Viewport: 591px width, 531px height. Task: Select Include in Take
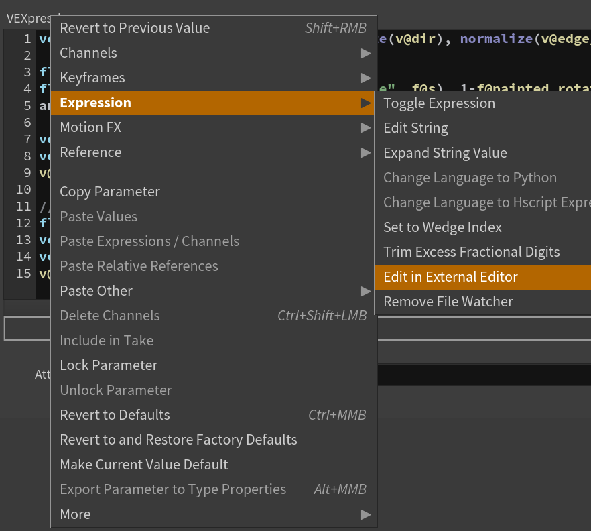[x=214, y=341]
